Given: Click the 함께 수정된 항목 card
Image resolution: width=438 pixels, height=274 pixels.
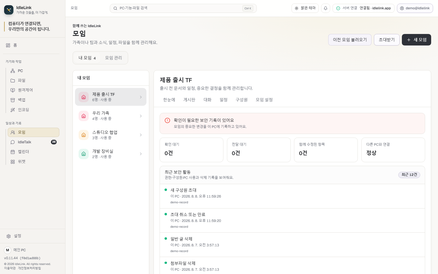Looking at the screenshot, I should [326, 150].
